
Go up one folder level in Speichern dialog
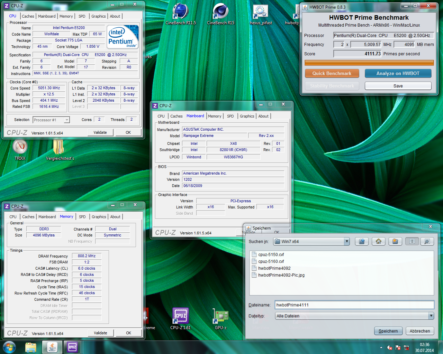(362, 241)
